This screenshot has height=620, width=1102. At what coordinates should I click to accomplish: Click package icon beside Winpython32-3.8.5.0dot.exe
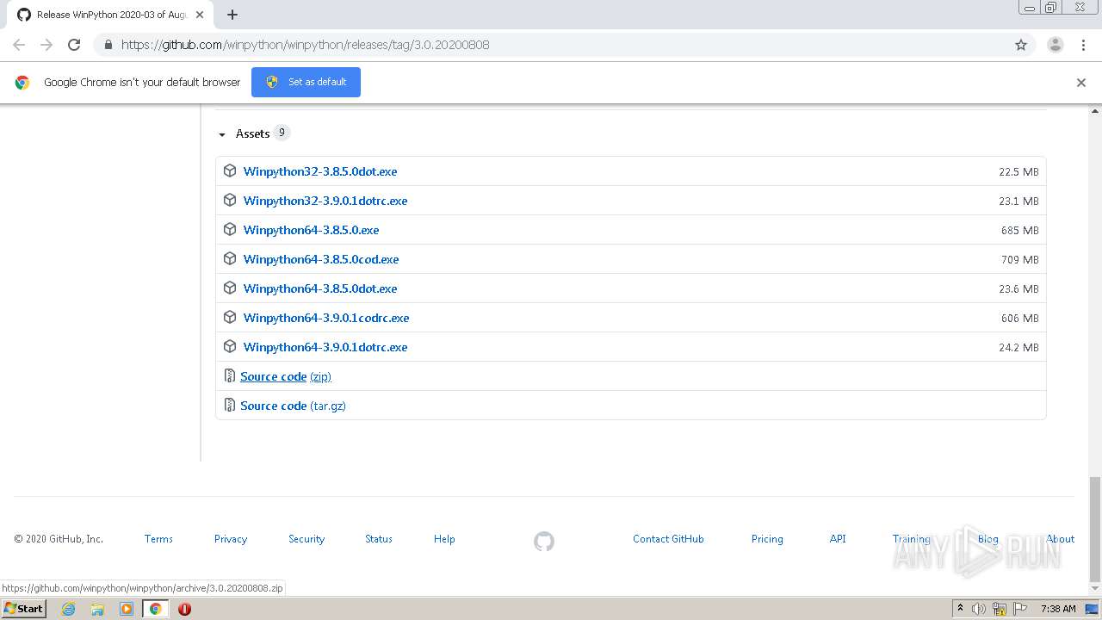coord(230,170)
